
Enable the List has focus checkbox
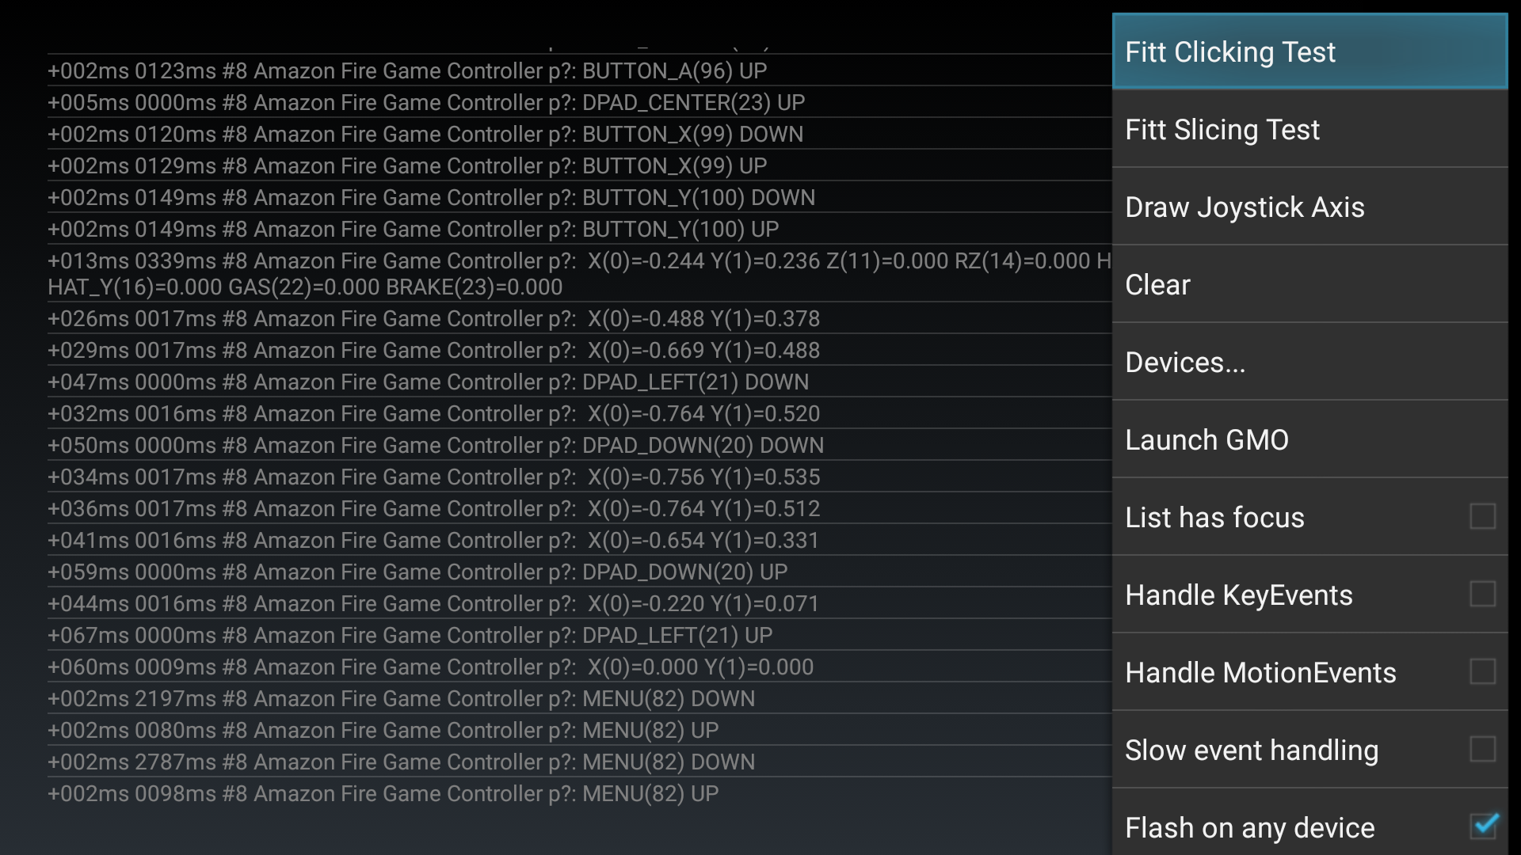pos(1481,517)
